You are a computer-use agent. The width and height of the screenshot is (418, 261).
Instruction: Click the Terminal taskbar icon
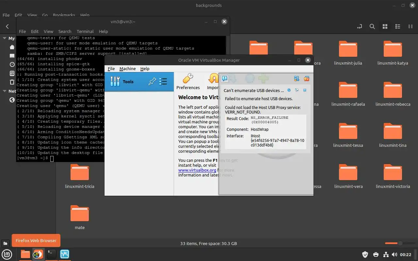click(x=51, y=254)
